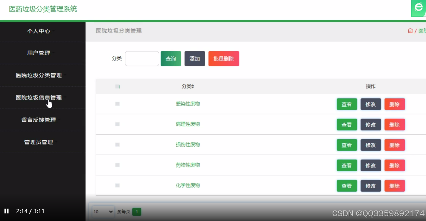Edit 感染性废物 with 修改 button
This screenshot has height=221, width=426.
[371, 104]
